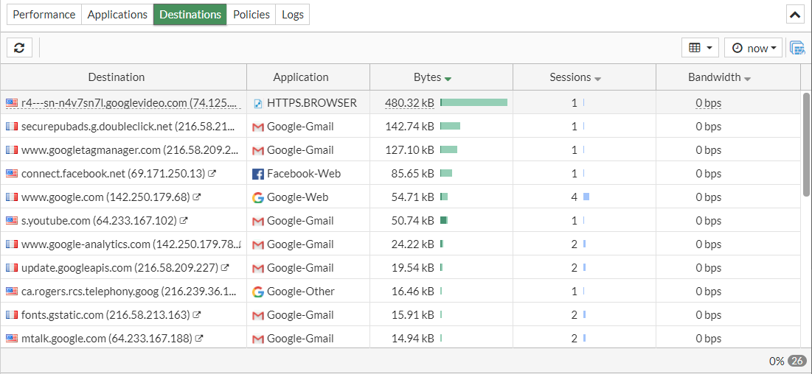This screenshot has height=374, width=812.
Task: Click external link icon beside s.youtube.com
Action: 184,221
